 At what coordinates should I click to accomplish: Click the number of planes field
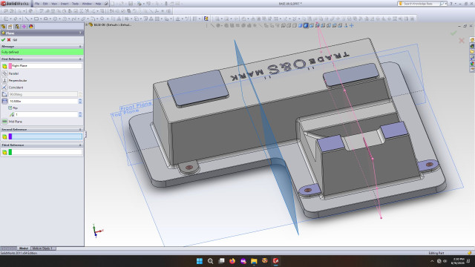[46, 114]
